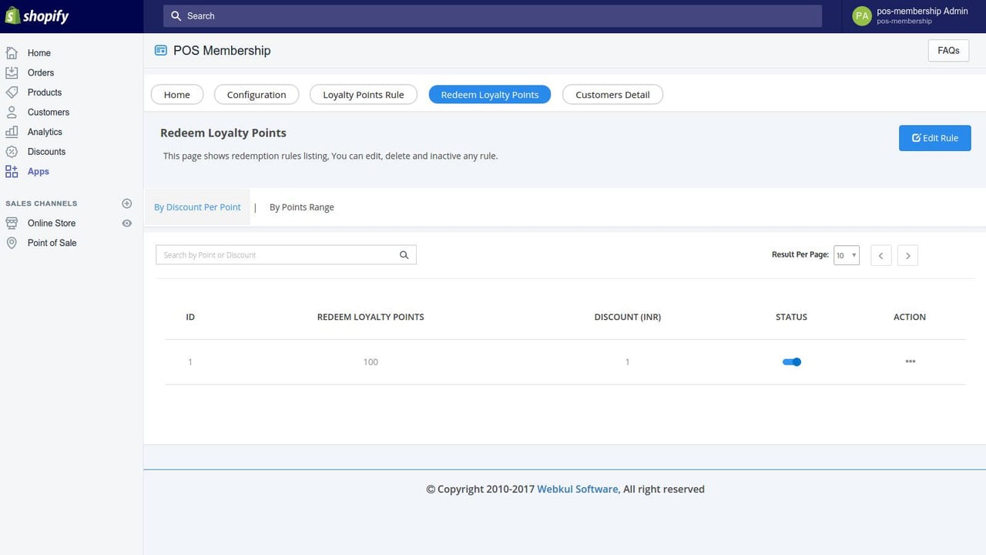Select the Products tag icon

coord(12,92)
